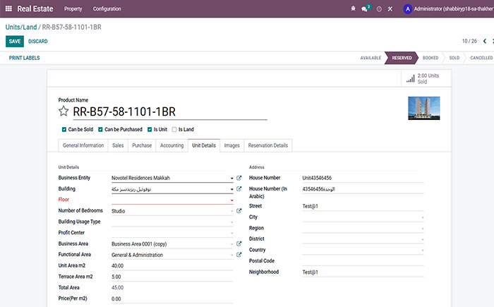
Task: Expand the Building dropdown
Action: pyautogui.click(x=231, y=189)
